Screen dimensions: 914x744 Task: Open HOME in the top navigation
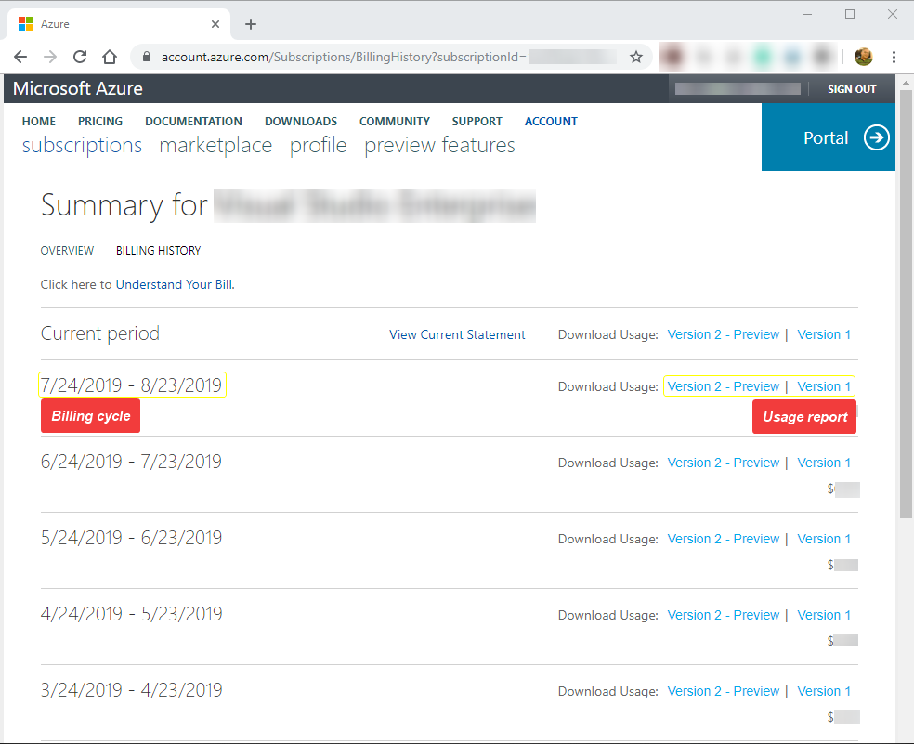pos(39,122)
